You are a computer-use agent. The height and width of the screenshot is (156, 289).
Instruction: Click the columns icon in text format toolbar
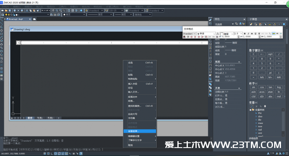pos(184,36)
